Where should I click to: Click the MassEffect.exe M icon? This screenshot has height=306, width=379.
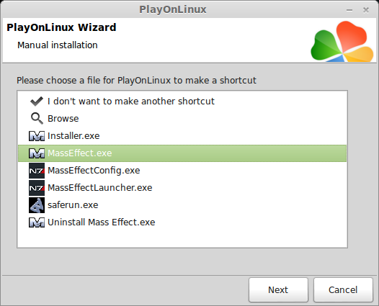click(x=37, y=153)
